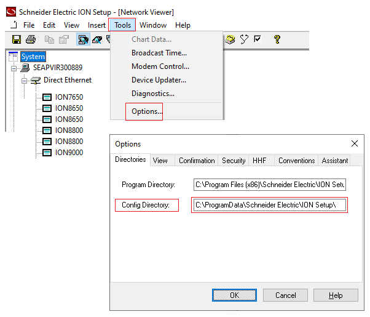
Task: Choose Device Updater... from Tools menu
Action: point(159,80)
